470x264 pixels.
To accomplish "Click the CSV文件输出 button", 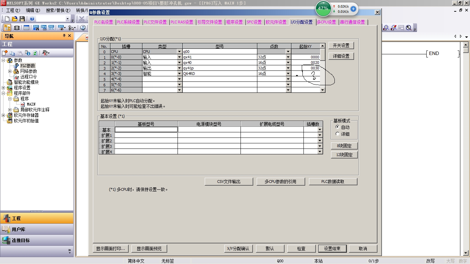I will coord(229,181).
